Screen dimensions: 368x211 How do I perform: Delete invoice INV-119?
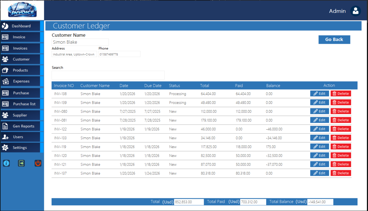click(x=341, y=147)
